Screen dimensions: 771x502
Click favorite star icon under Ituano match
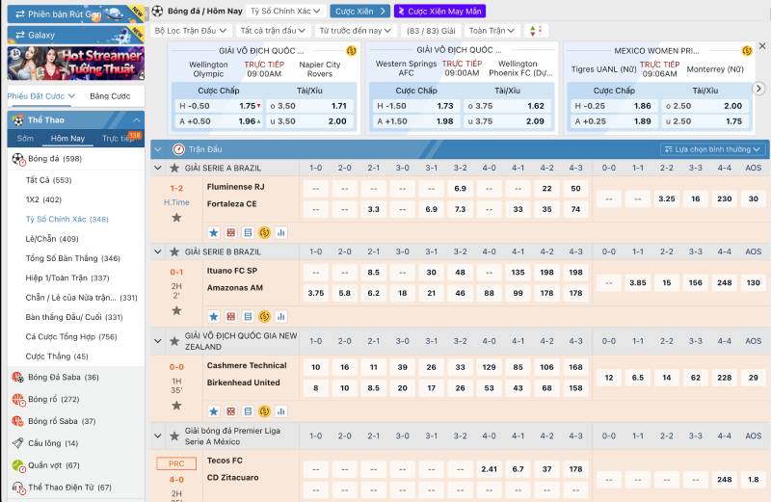(213, 315)
